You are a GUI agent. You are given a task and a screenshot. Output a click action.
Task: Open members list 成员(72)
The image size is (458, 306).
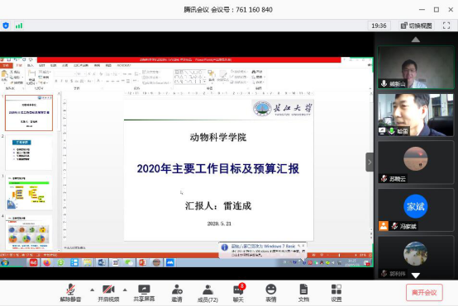pos(208,292)
